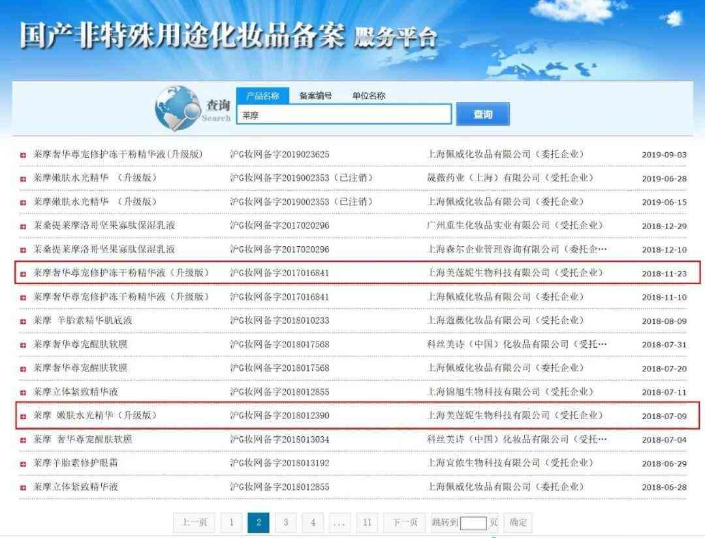The image size is (705, 538).
Task: Click red icon beside 莱摩 羊胎素精华肌底液
Action: 23,321
